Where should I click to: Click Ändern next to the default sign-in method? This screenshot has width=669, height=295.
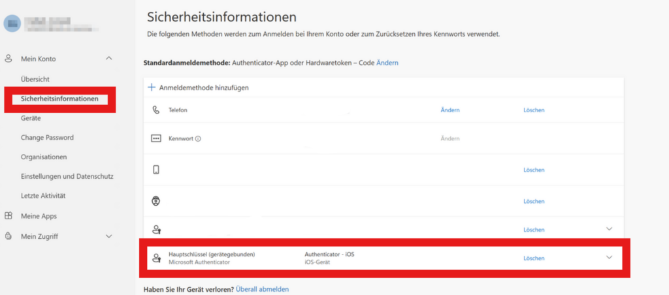click(387, 63)
